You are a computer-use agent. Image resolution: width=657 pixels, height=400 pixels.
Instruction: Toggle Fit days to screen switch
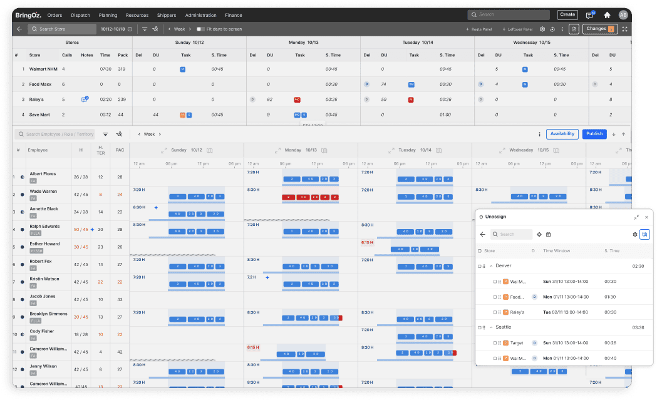click(200, 29)
